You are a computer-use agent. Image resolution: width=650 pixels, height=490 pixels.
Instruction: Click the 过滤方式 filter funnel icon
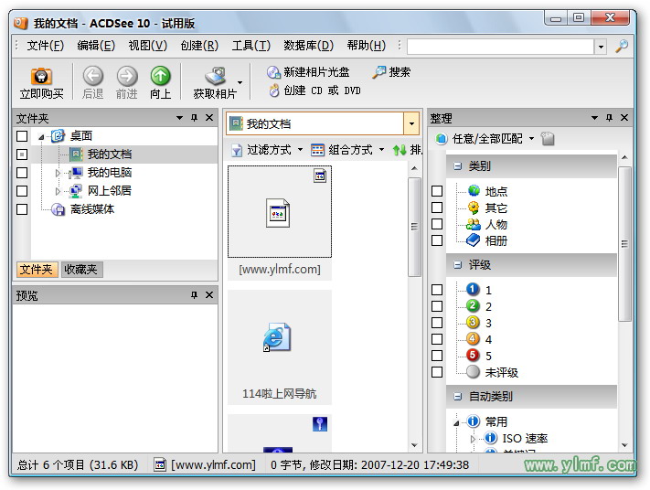click(x=236, y=150)
